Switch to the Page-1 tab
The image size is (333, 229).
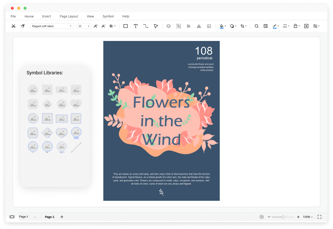(50, 217)
